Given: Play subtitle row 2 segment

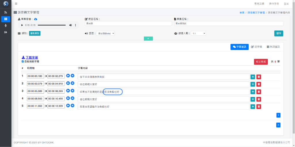Looking at the screenshot, I should (68, 83).
